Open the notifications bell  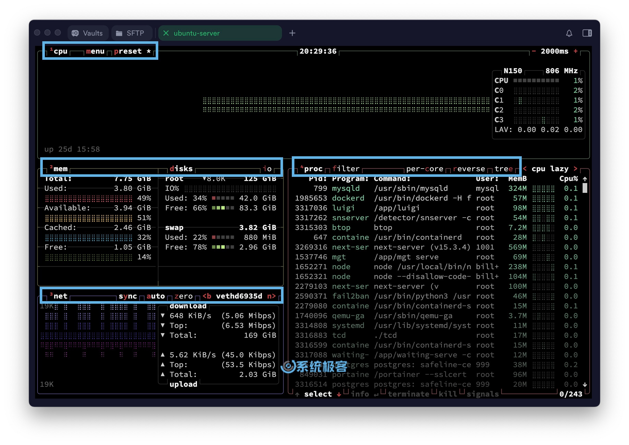click(x=569, y=33)
